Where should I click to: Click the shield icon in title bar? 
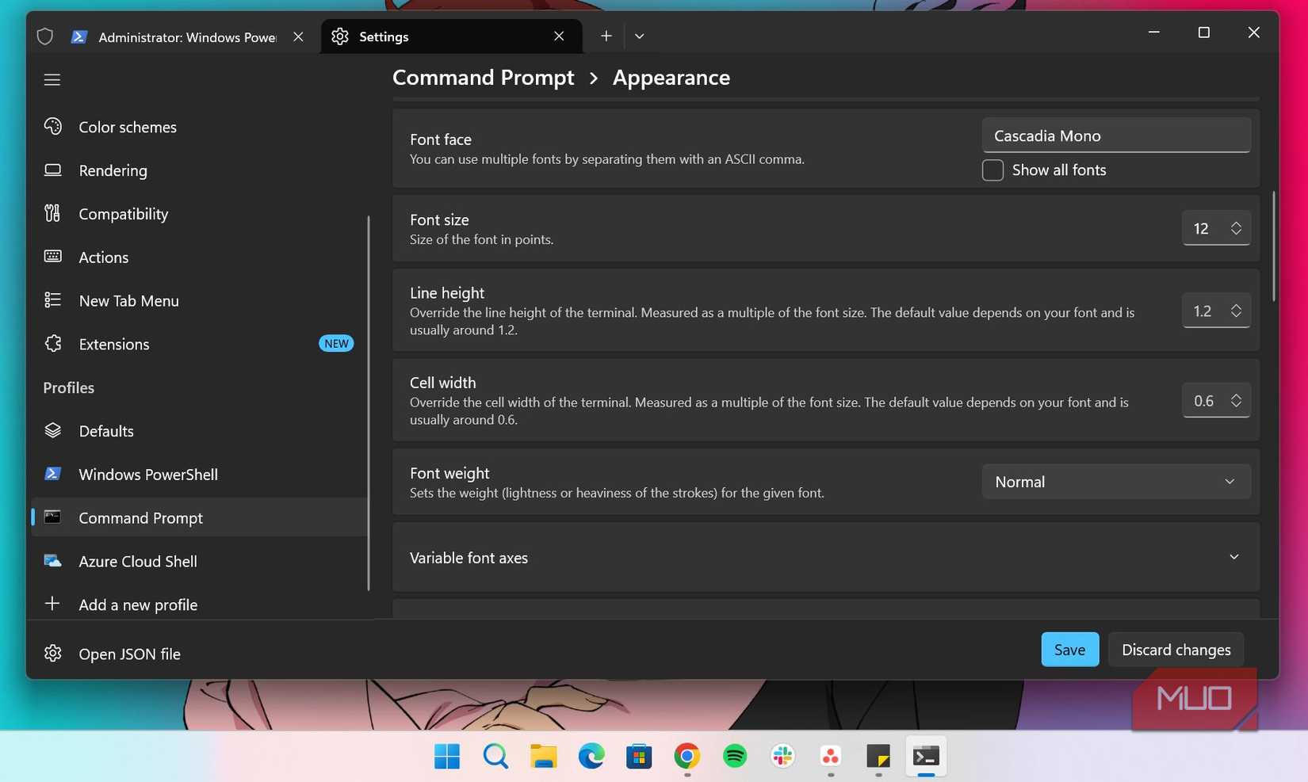[45, 36]
